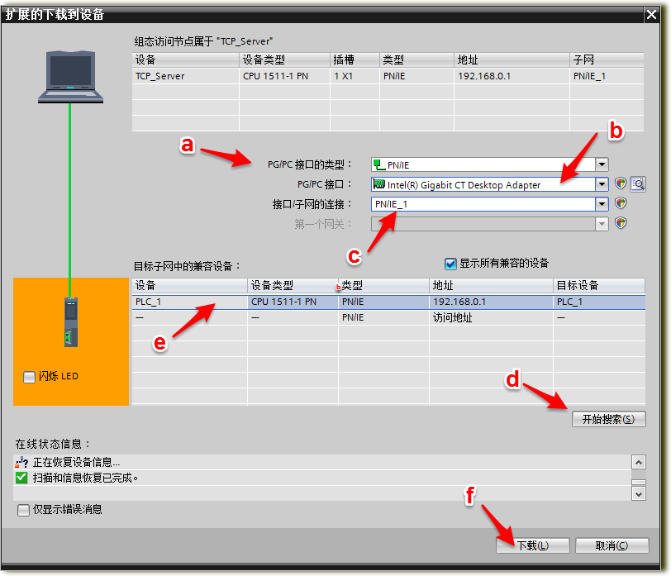Close the 扩展的下载到设备 dialog
Image resolution: width=671 pixels, height=576 pixels.
tap(651, 15)
